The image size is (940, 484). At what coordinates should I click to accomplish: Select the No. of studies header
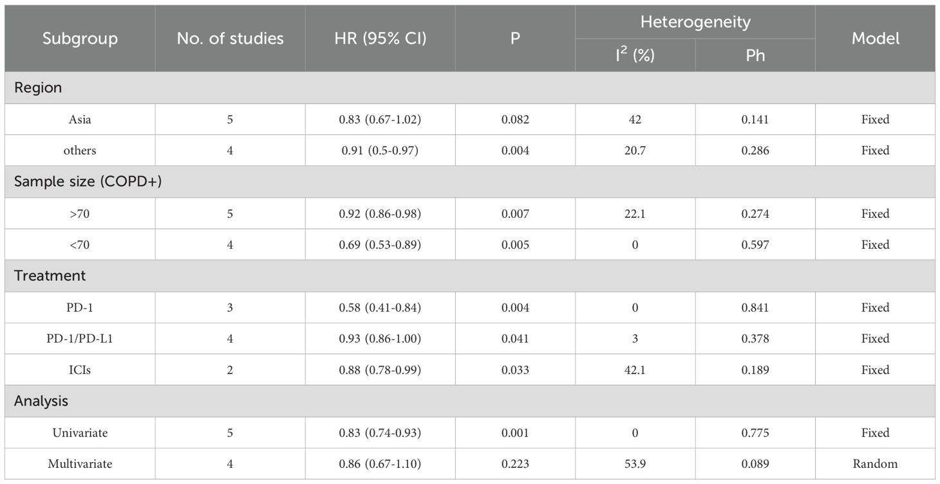[230, 39]
